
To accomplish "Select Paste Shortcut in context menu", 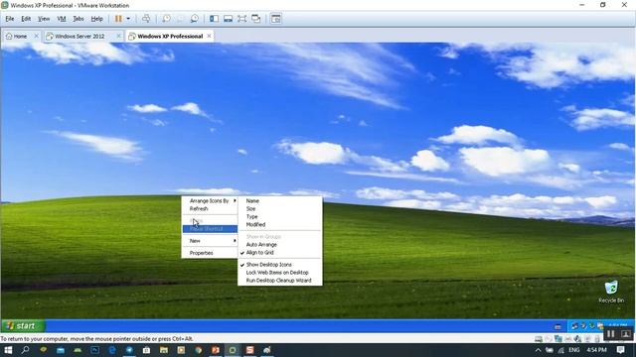I will point(210,229).
